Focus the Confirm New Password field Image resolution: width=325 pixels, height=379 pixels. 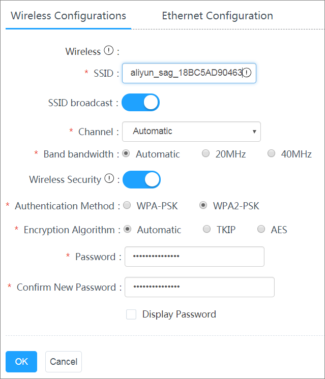tap(199, 287)
